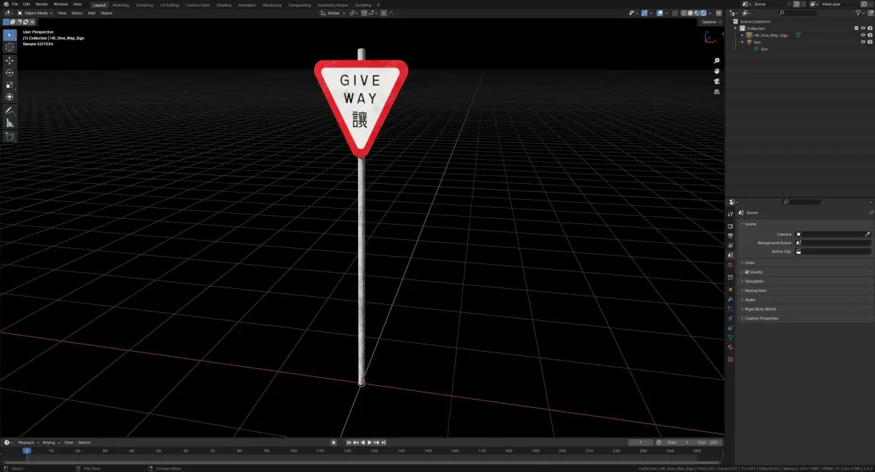The image size is (875, 472).
Task: Click the End frame field in timeline
Action: (x=708, y=442)
